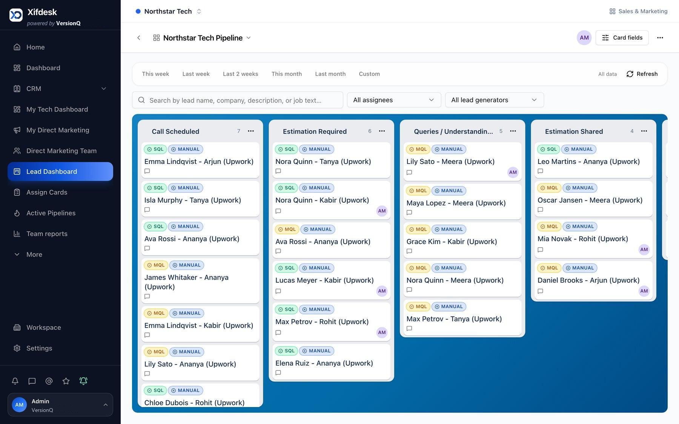This screenshot has height=424, width=679.
Task: Open Estimation Shared column options menu
Action: pyautogui.click(x=644, y=131)
